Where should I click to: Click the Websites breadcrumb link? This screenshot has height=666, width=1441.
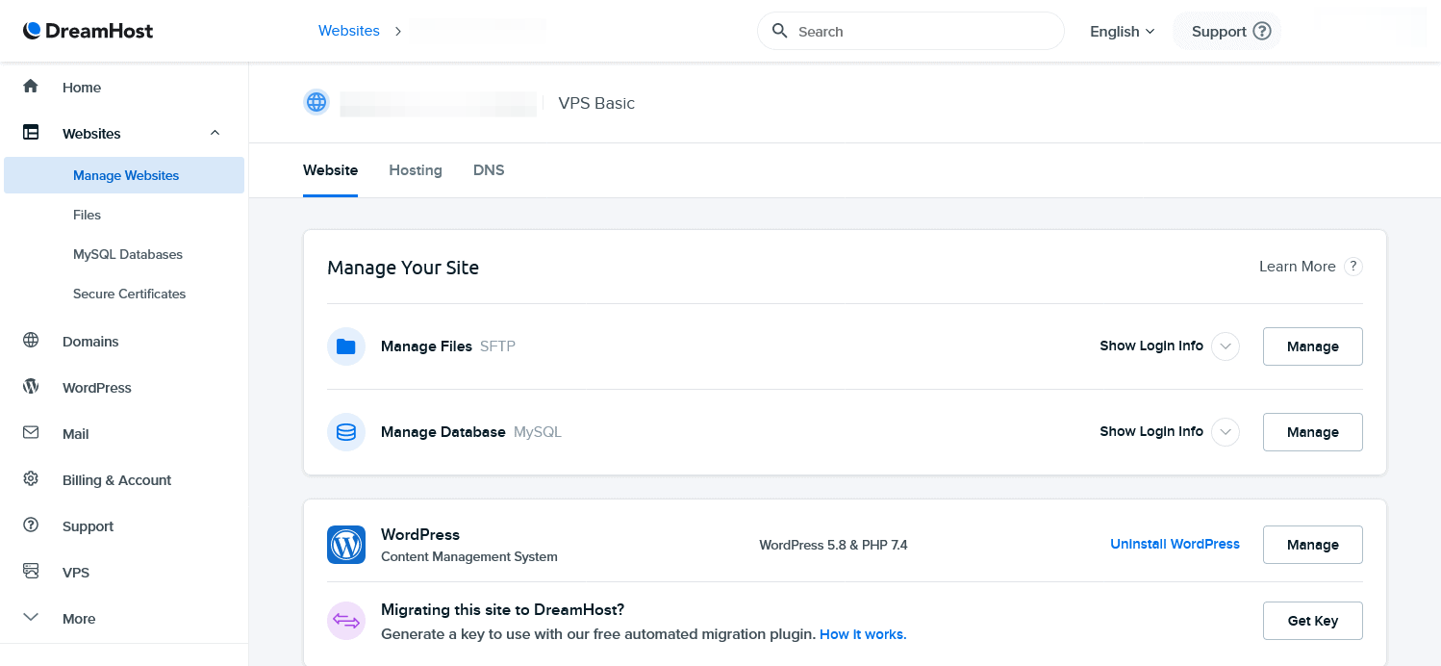(x=349, y=31)
